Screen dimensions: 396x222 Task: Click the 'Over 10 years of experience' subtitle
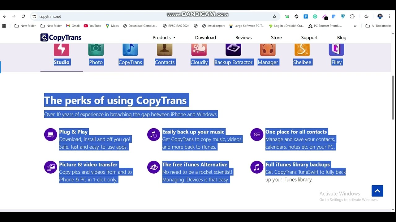(130, 114)
